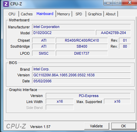Click the empty Side Band field
The image size is (137, 132).
pyautogui.click(x=60, y=107)
